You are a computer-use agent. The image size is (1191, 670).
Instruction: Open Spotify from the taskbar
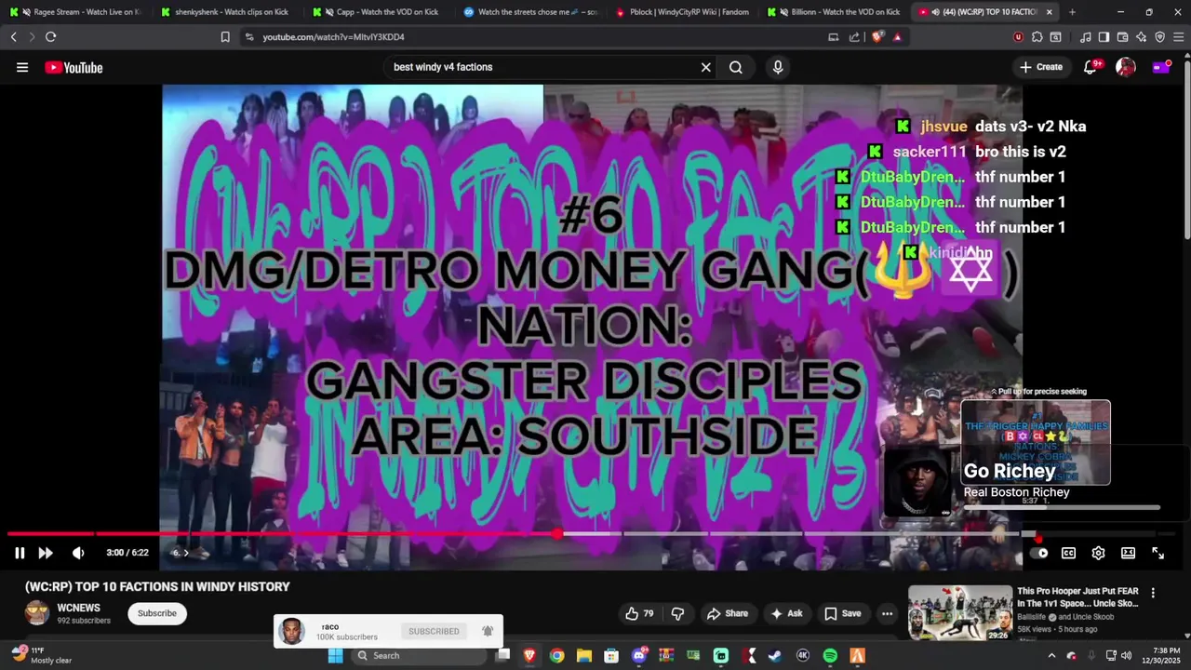(830, 655)
